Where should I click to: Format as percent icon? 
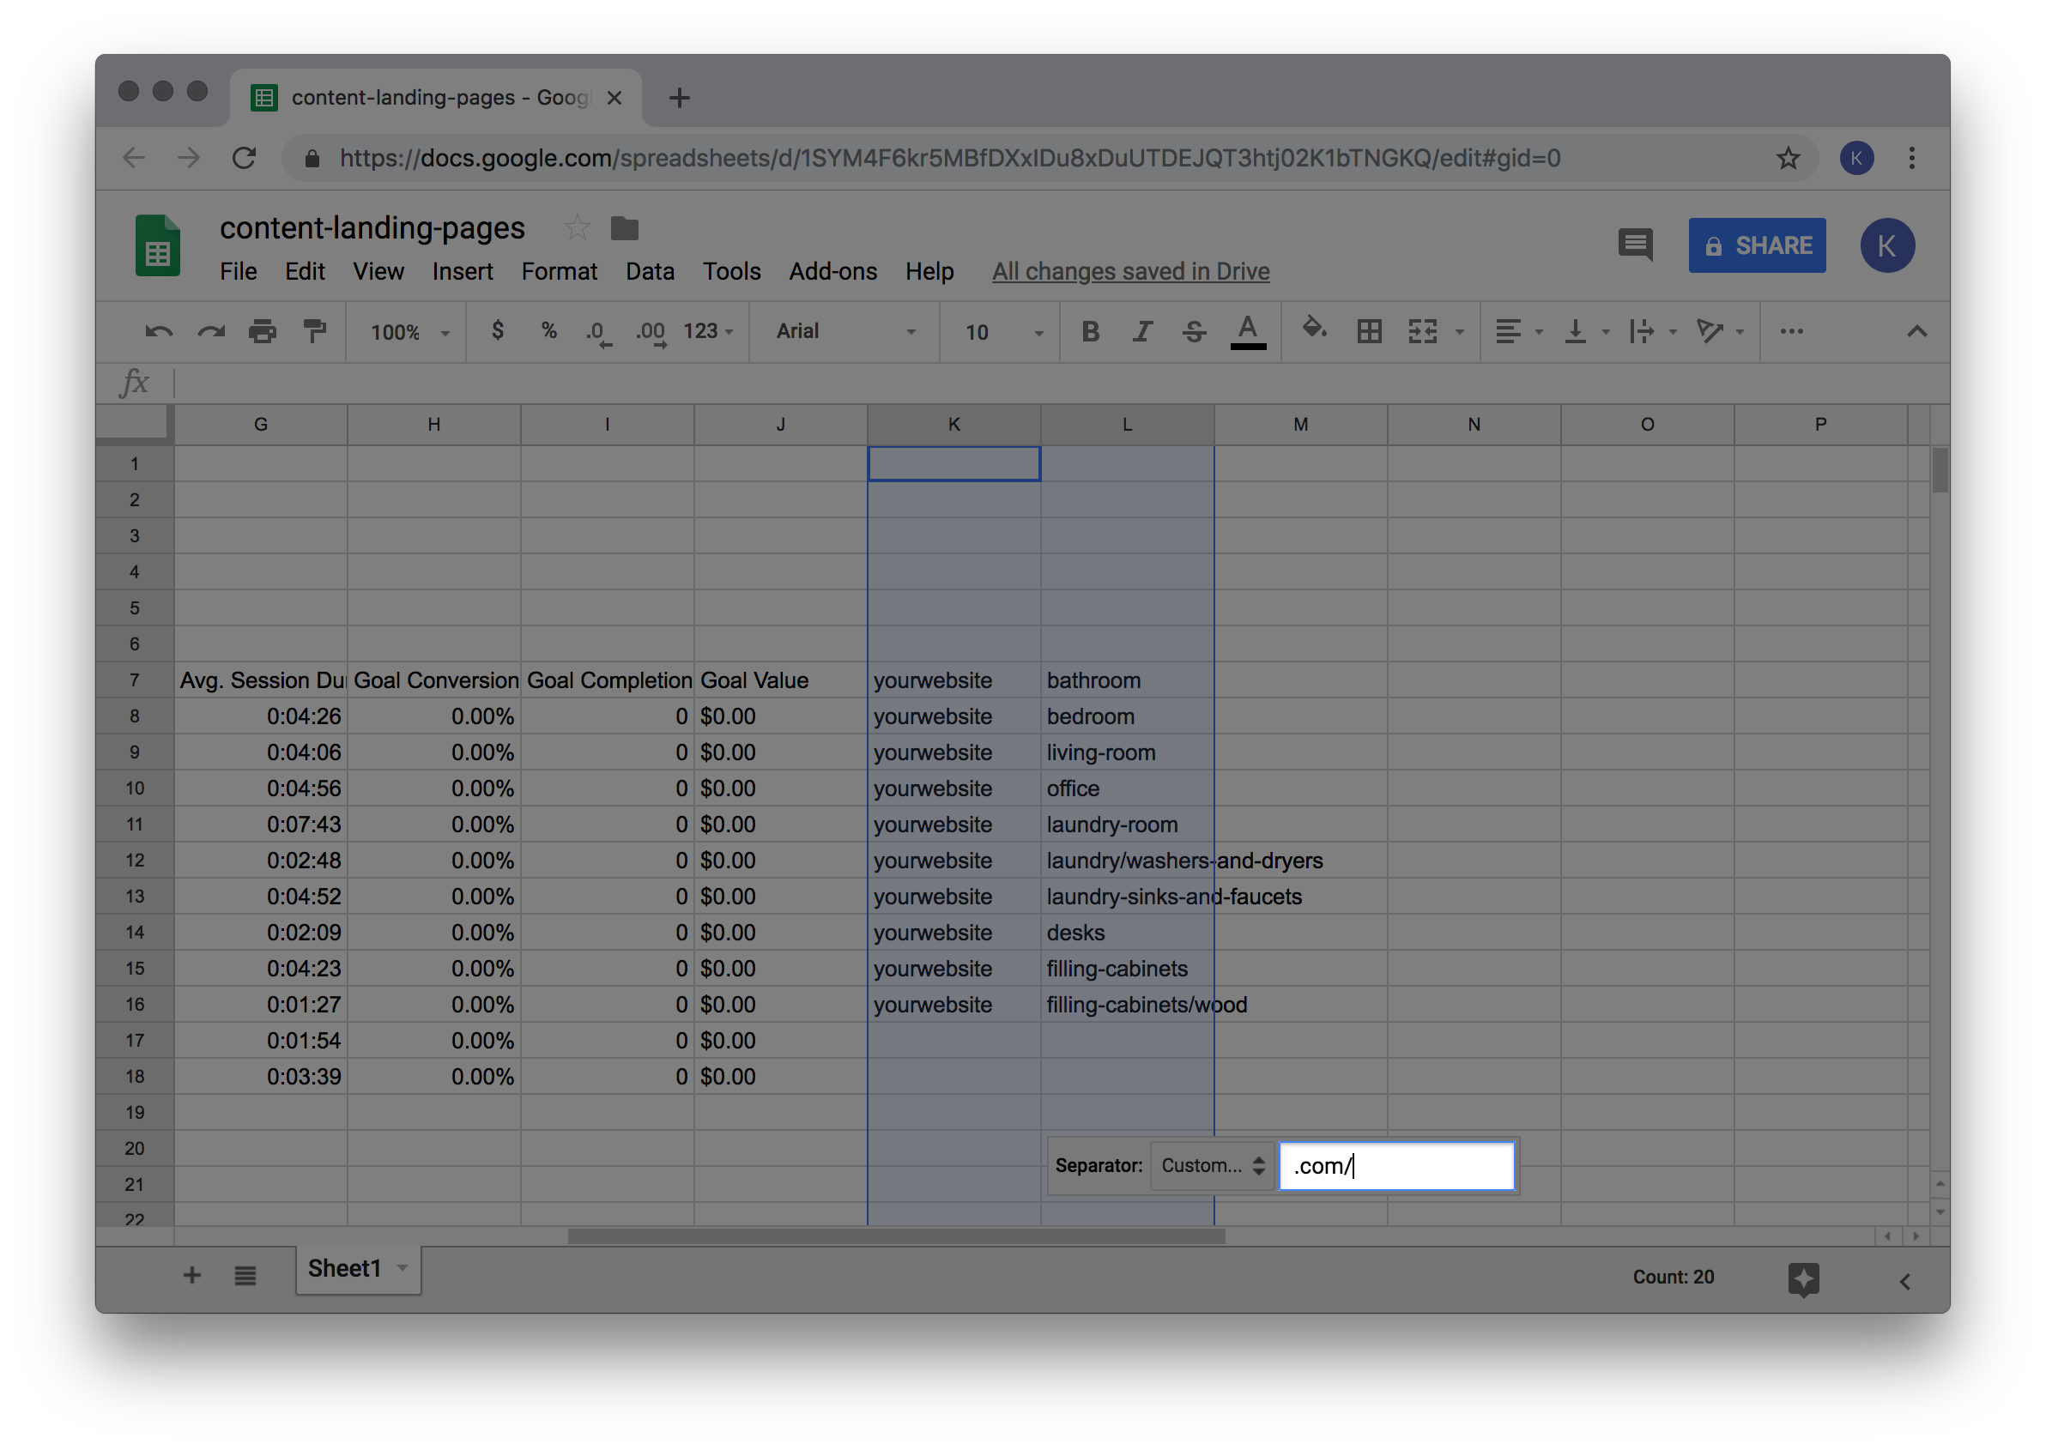548,331
